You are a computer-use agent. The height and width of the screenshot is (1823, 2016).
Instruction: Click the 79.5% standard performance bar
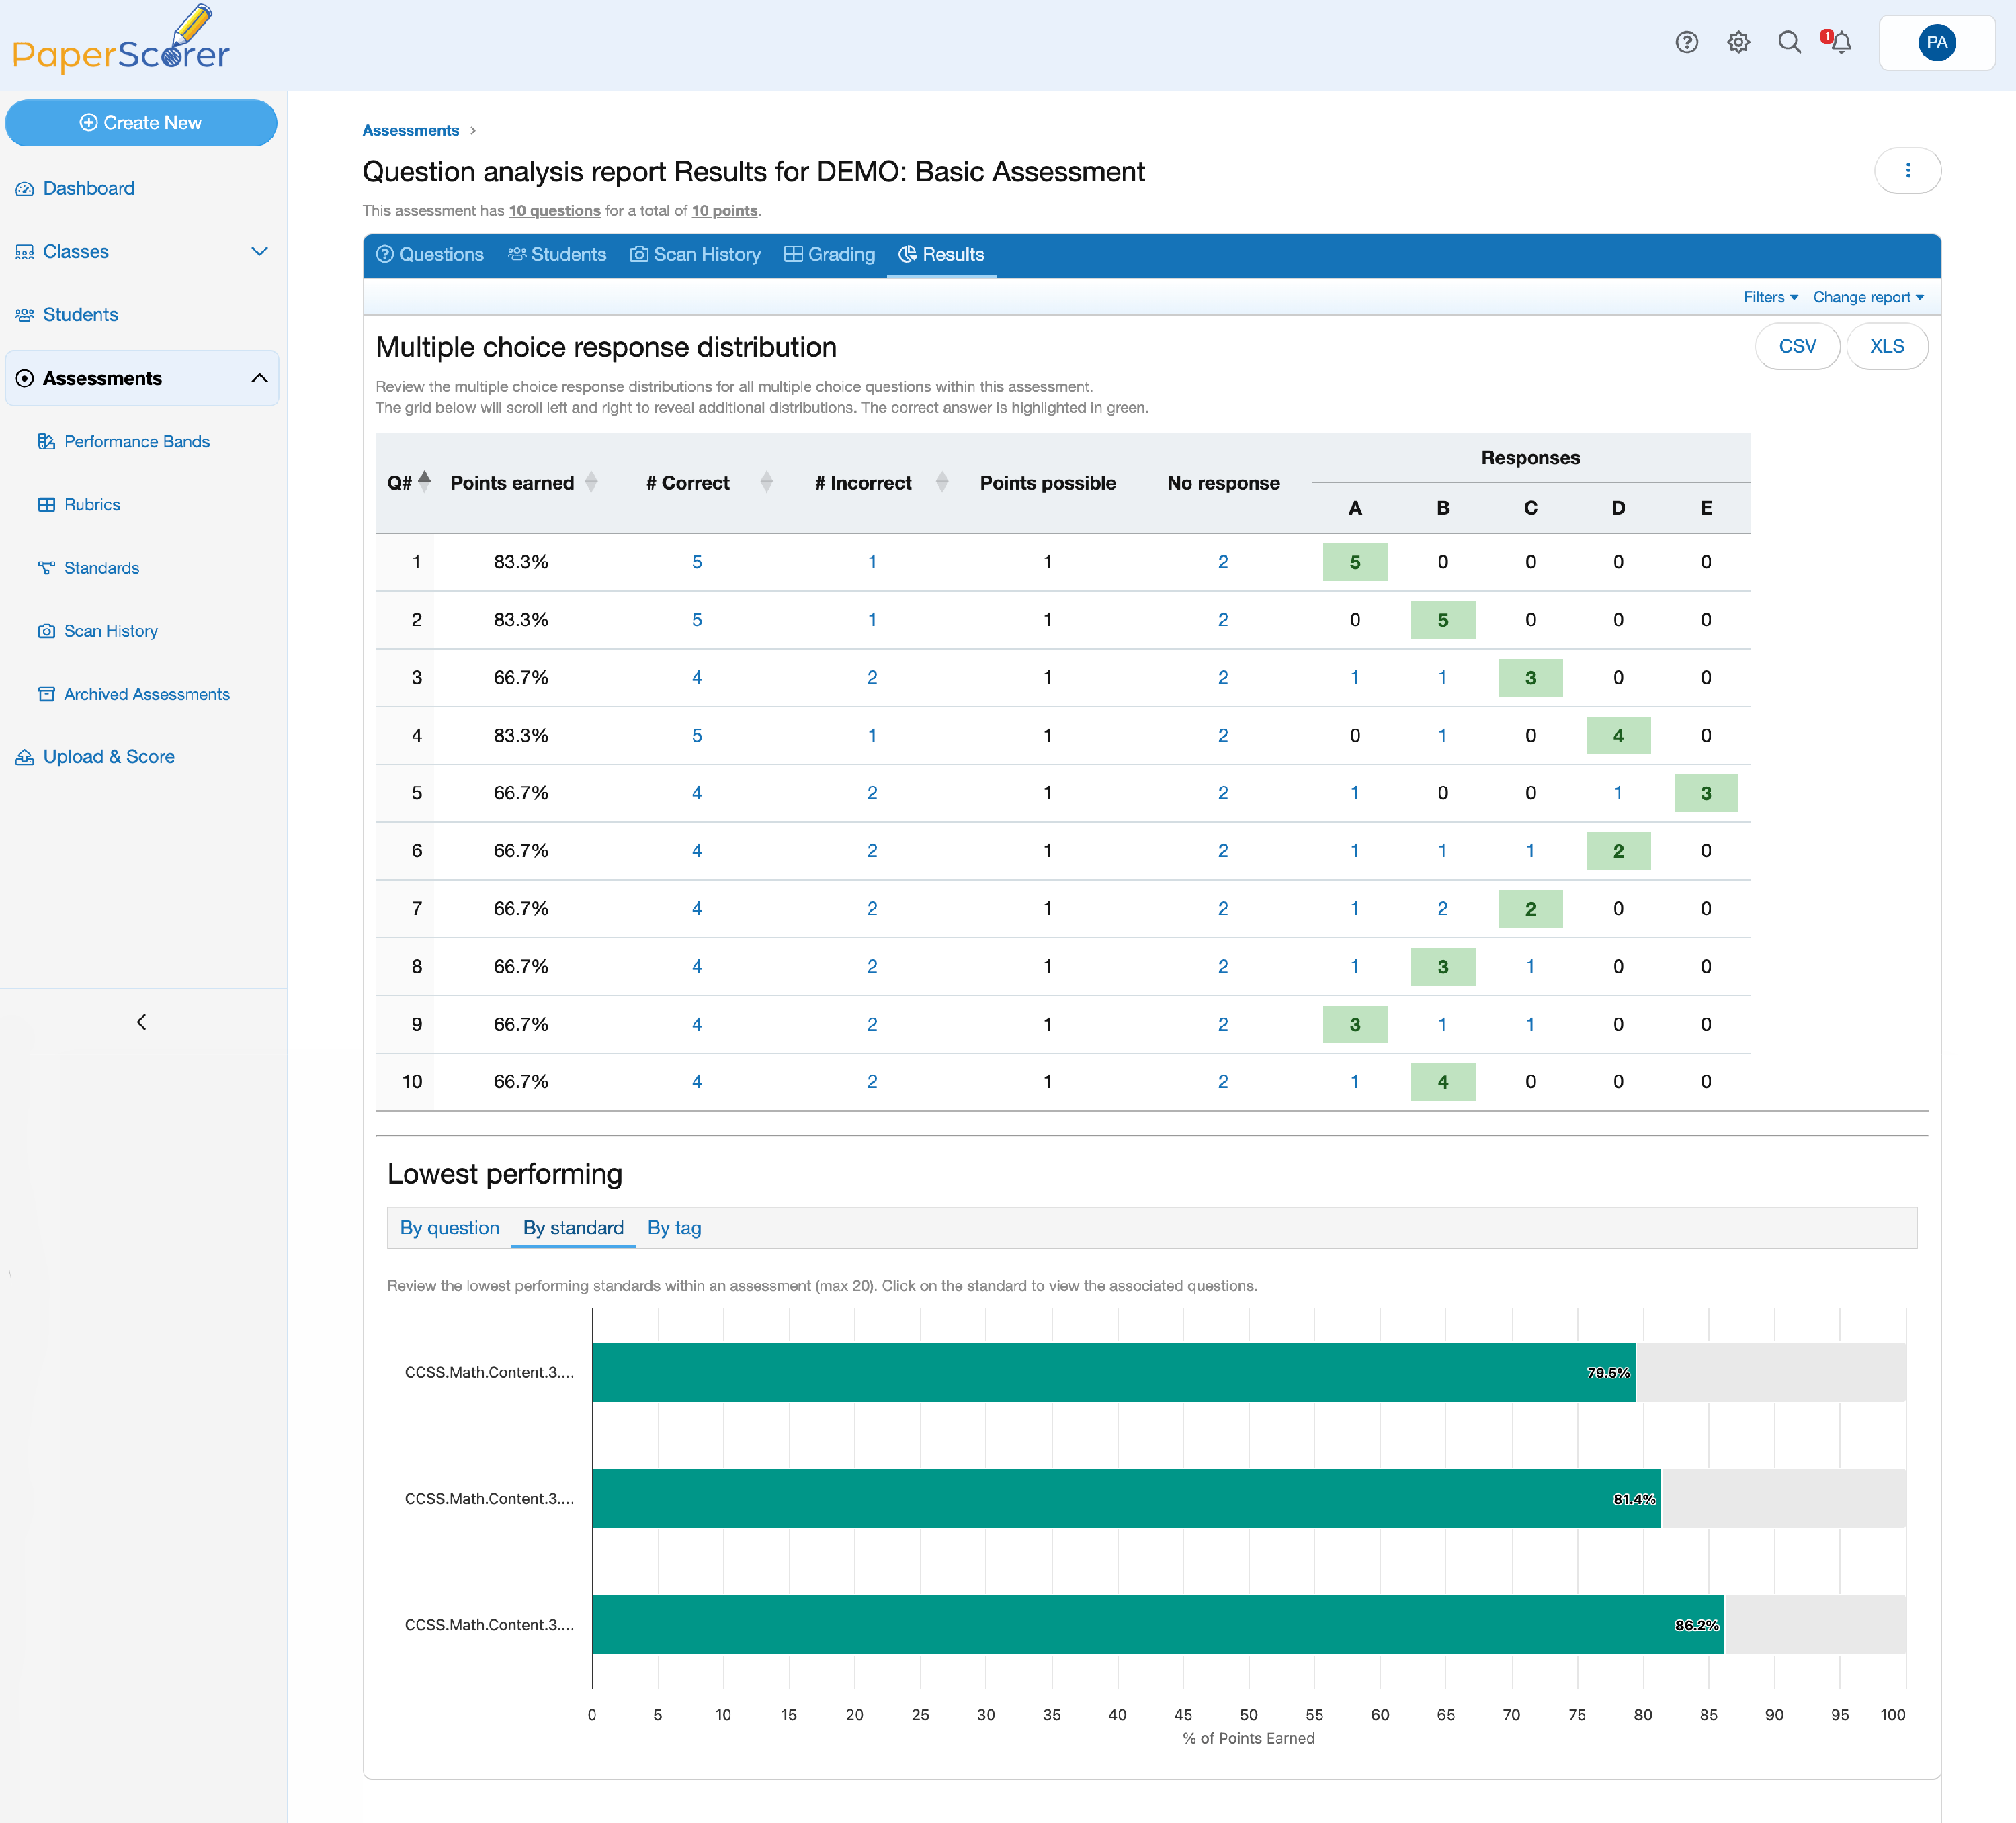(x=1113, y=1372)
